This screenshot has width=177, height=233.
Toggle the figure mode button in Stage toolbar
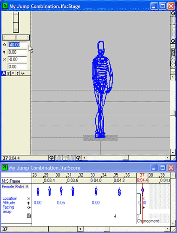(8, 73)
